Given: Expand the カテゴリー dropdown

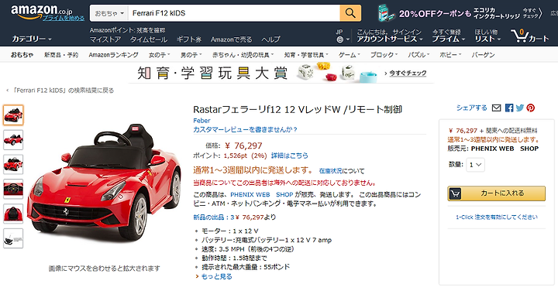Looking at the screenshot, I should point(32,39).
